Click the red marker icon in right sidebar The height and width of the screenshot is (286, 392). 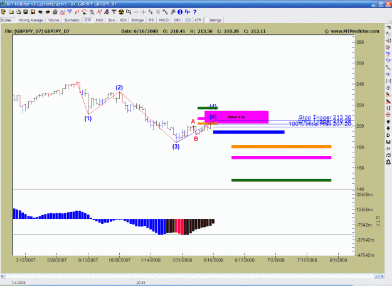[388, 102]
